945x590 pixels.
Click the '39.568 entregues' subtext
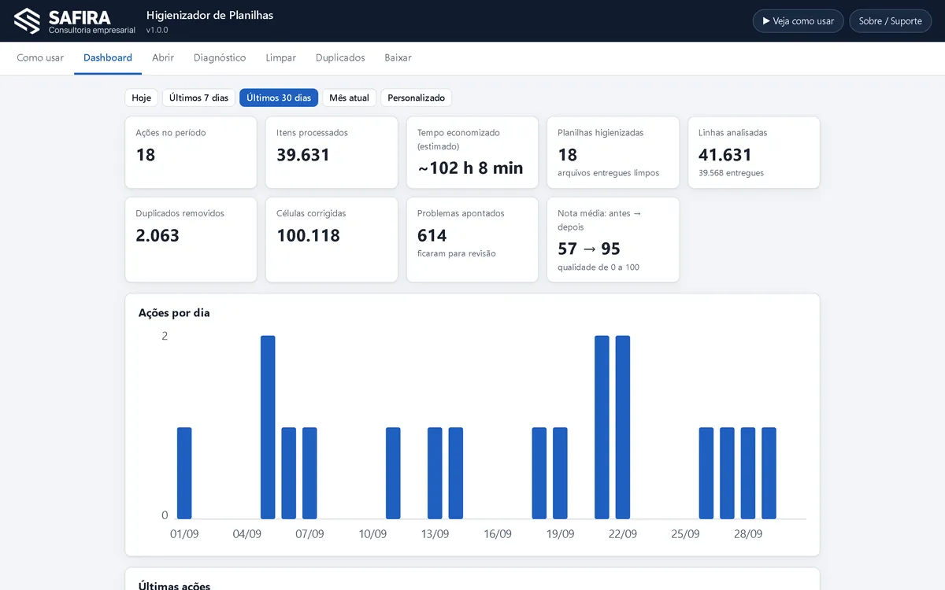pos(731,173)
